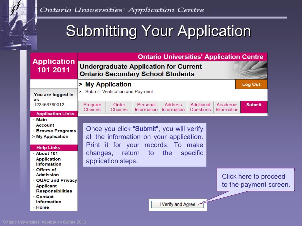302x226 pixels.
Task: Click the Submit tab
Action: pos(254,107)
